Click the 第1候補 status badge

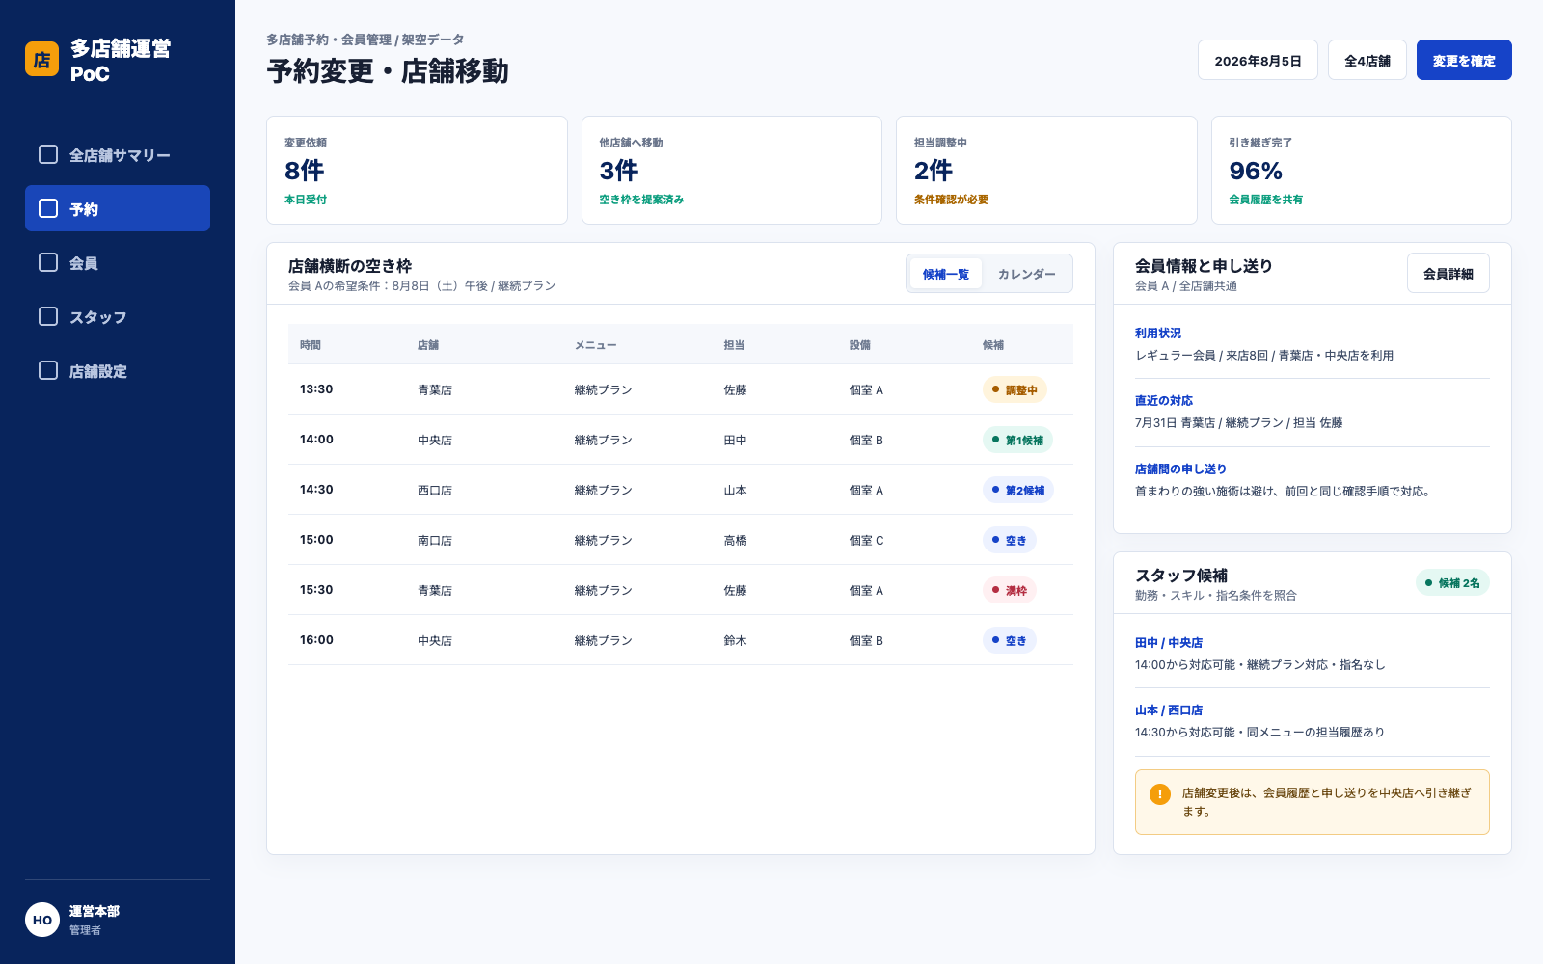[1017, 440]
